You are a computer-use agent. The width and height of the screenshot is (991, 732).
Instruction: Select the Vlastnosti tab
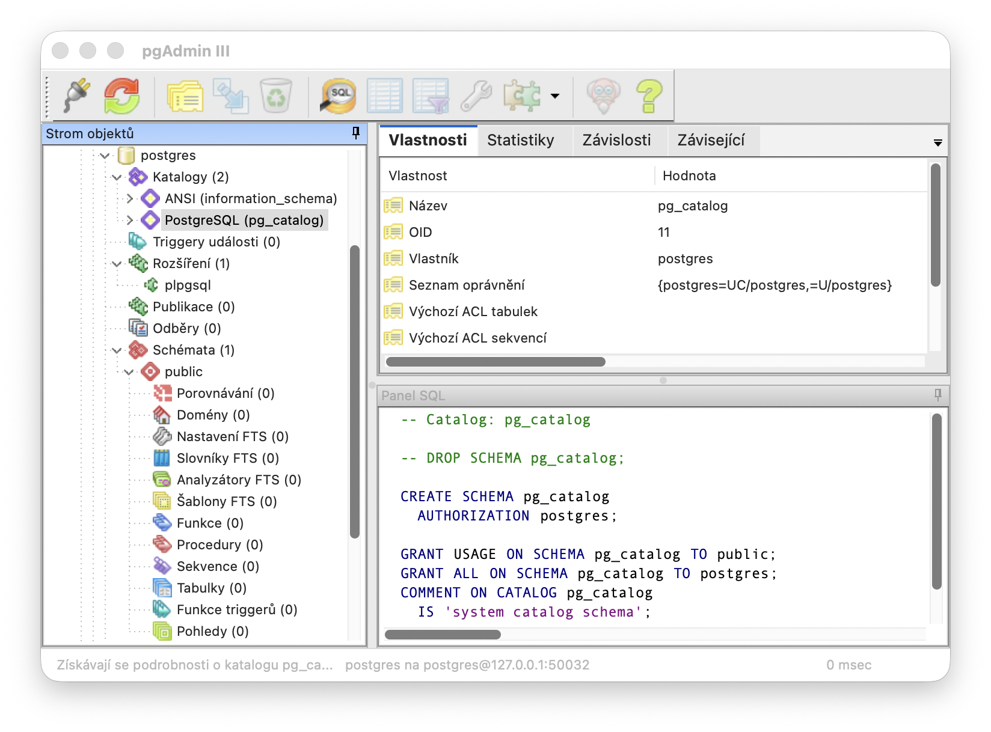(x=428, y=141)
